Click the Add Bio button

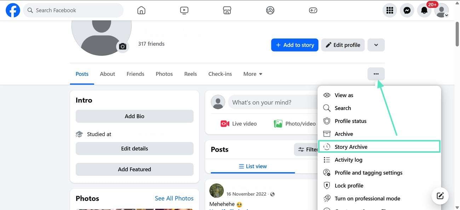pyautogui.click(x=134, y=116)
